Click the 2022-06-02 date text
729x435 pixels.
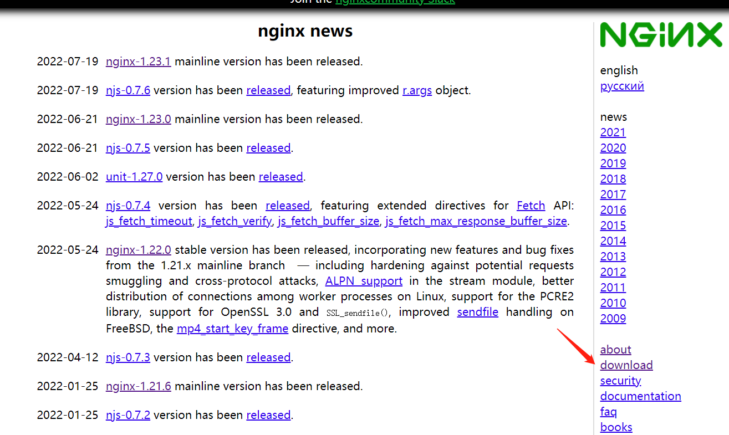pyautogui.click(x=68, y=177)
